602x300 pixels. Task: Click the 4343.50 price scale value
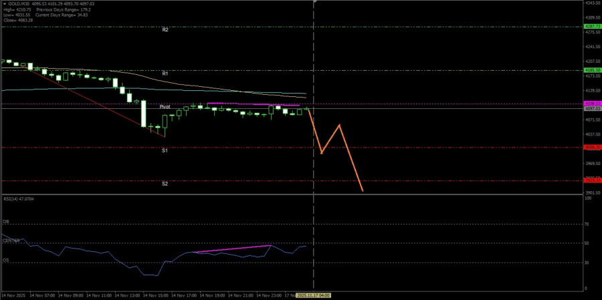click(x=593, y=3)
